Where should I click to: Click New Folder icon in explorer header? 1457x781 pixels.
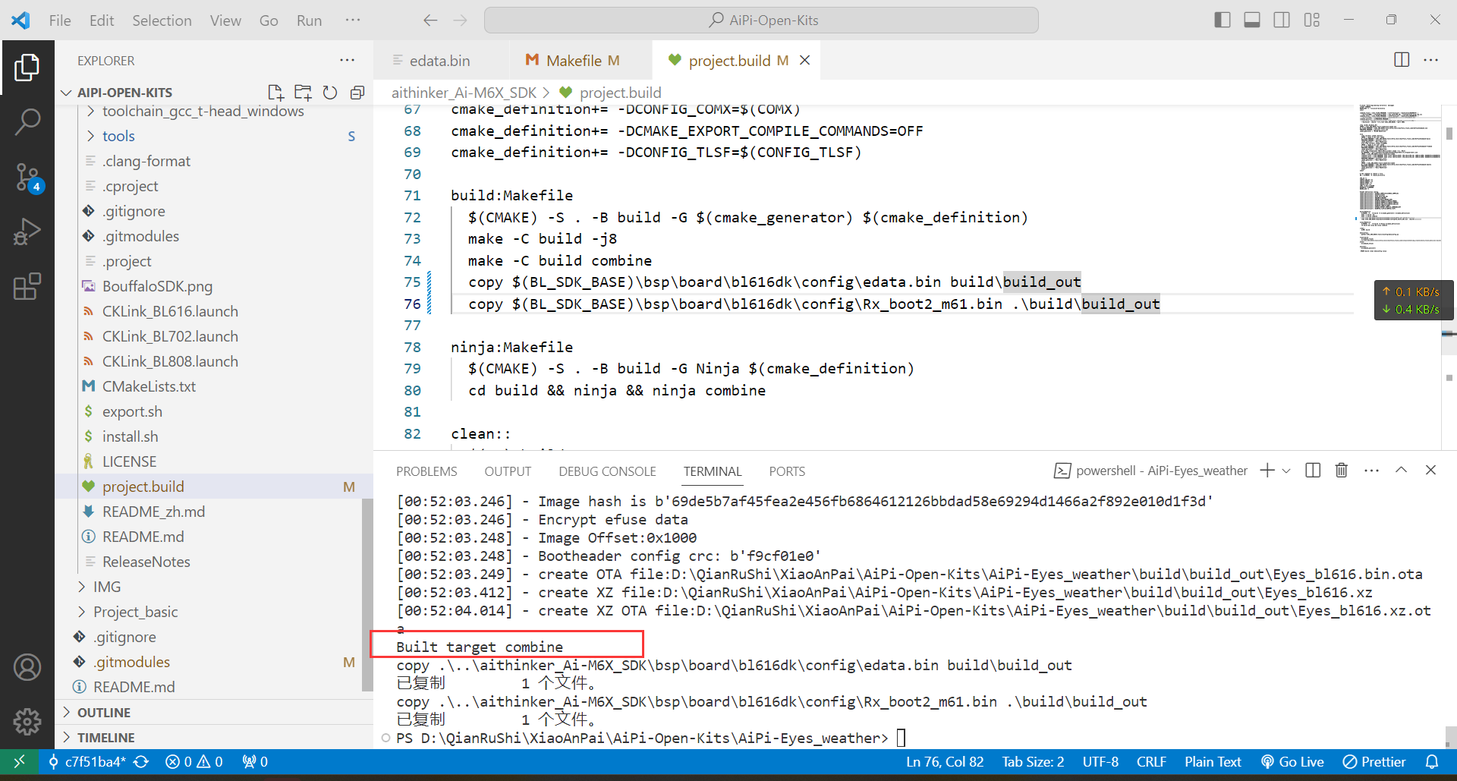pos(303,93)
